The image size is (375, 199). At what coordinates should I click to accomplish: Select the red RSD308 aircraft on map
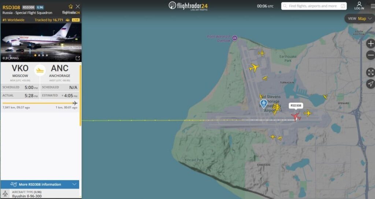point(296,116)
